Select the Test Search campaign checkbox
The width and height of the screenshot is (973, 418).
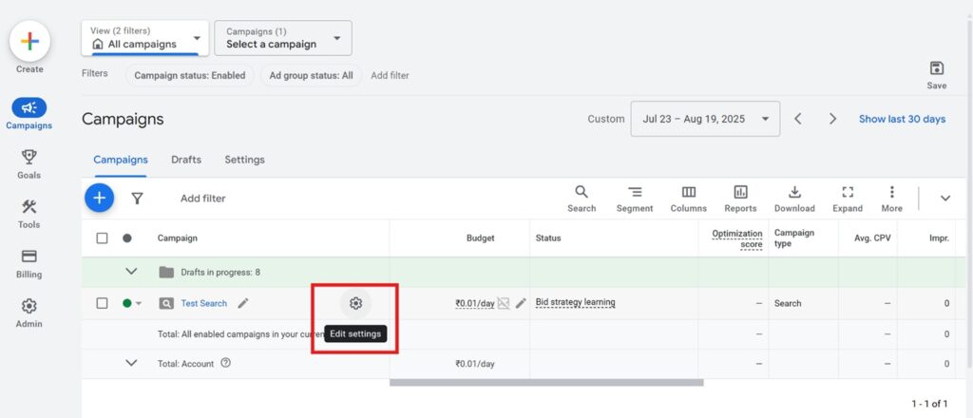point(102,303)
